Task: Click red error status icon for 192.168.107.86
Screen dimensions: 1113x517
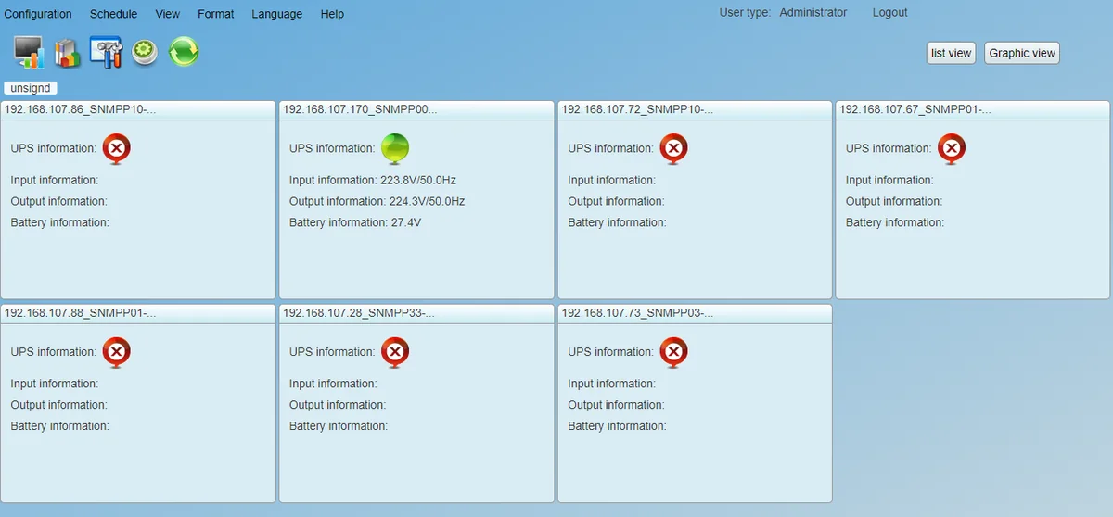Action: [117, 149]
